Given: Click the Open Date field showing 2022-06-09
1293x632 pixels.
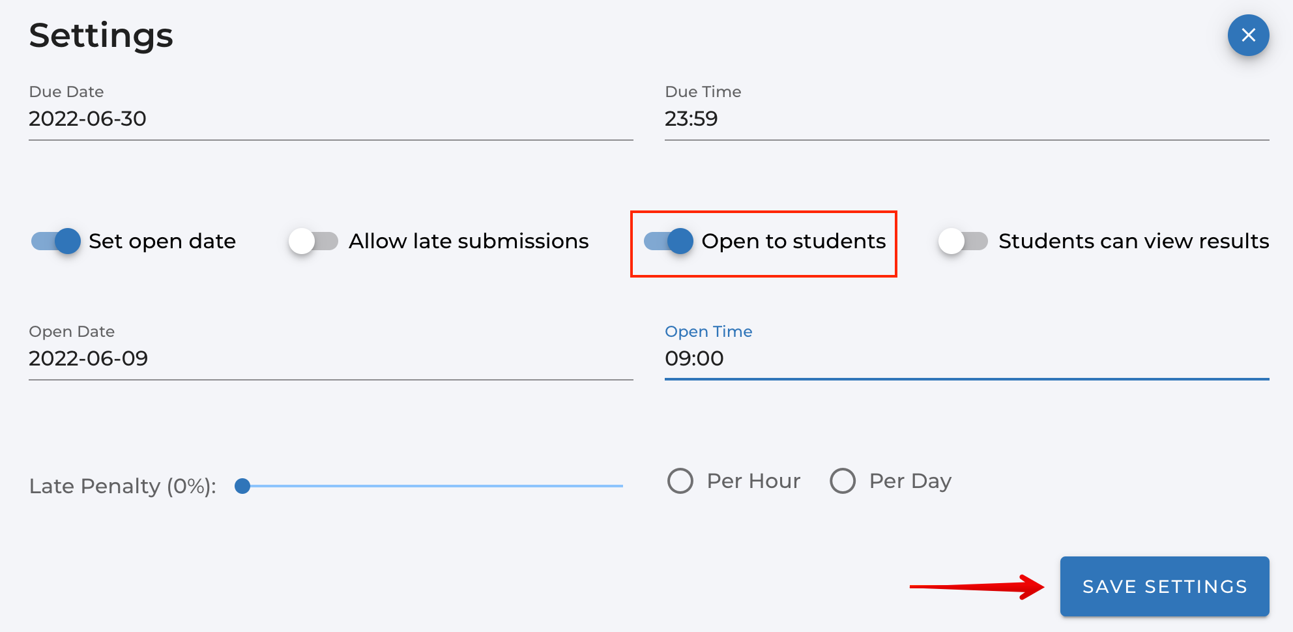Looking at the screenshot, I should click(330, 358).
